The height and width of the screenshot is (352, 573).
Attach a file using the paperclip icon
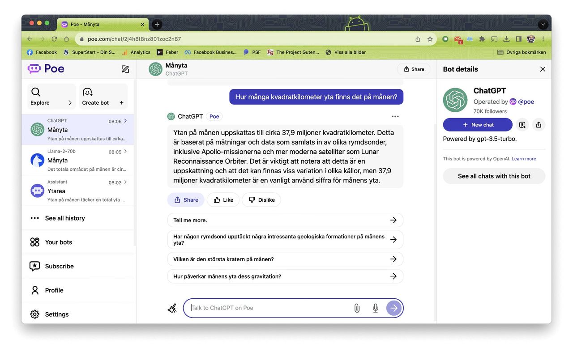pos(357,308)
